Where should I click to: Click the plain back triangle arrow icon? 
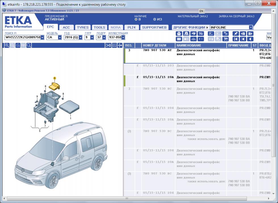point(250,39)
